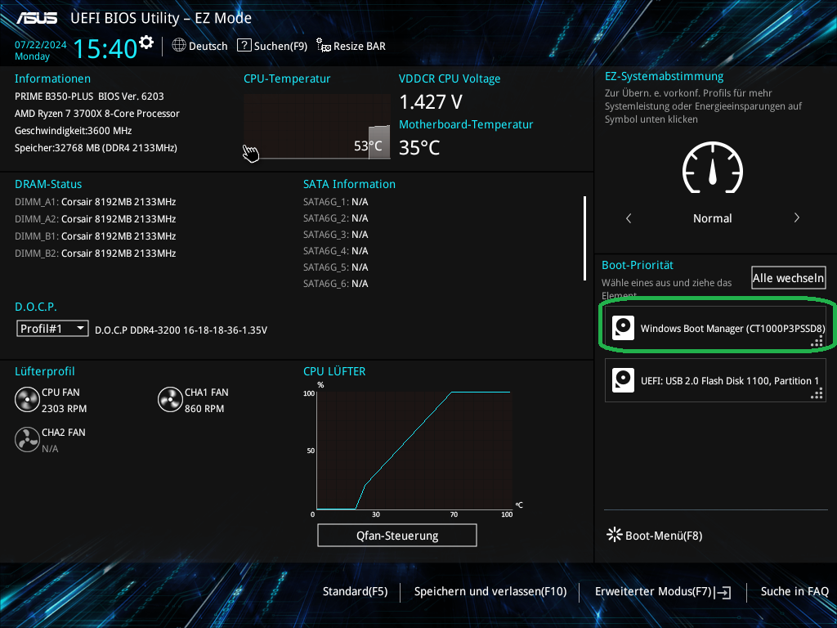Click the 15:40 clock

[105, 48]
